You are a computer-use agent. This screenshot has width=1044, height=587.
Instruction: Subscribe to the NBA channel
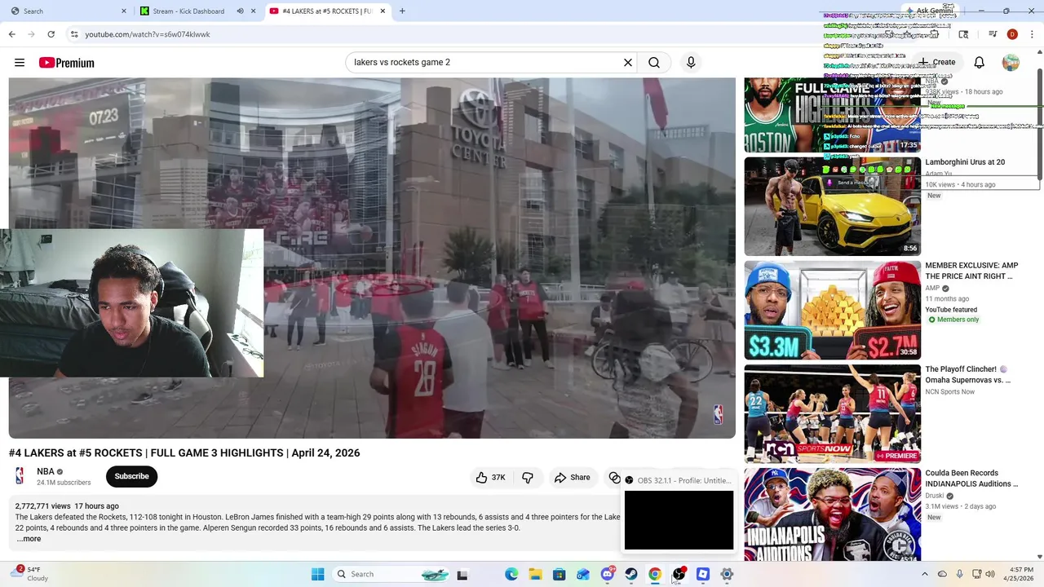pyautogui.click(x=131, y=476)
